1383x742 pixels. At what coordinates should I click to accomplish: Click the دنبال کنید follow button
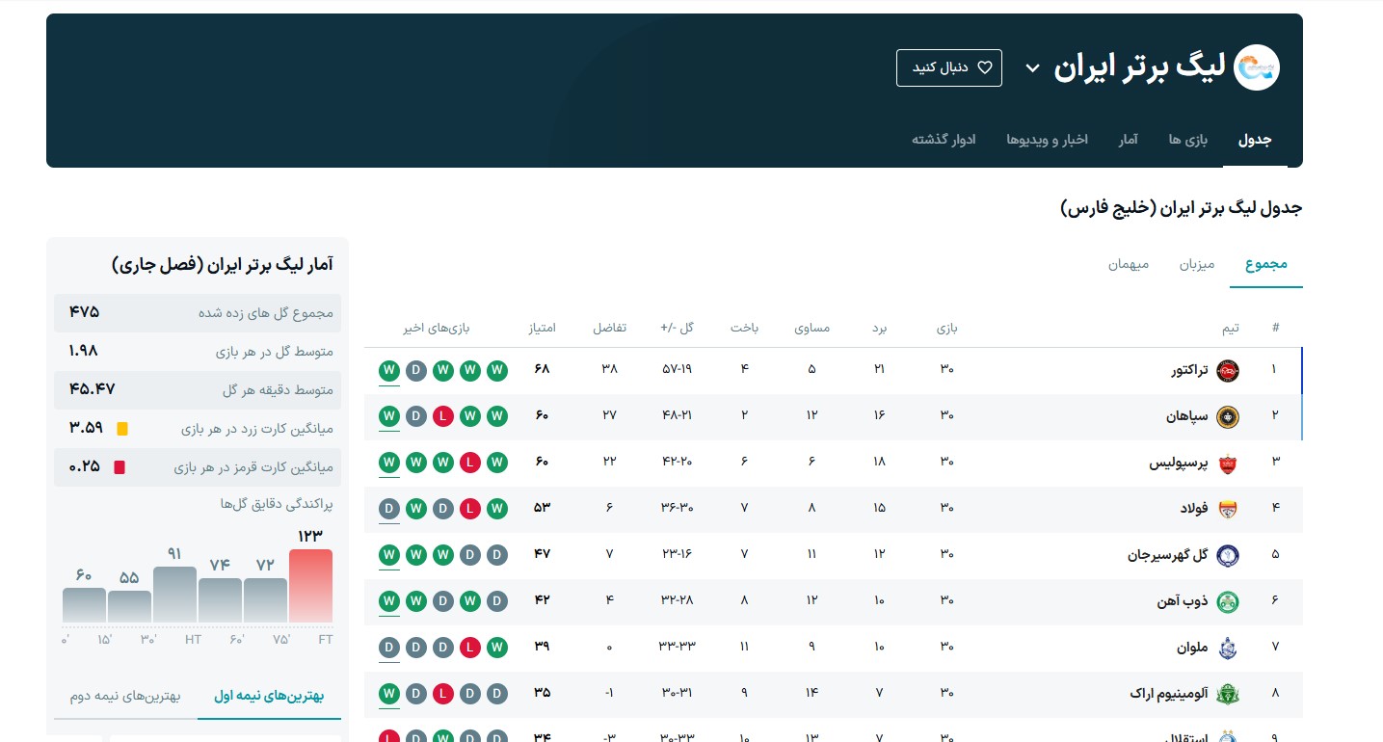pyautogui.click(x=949, y=67)
